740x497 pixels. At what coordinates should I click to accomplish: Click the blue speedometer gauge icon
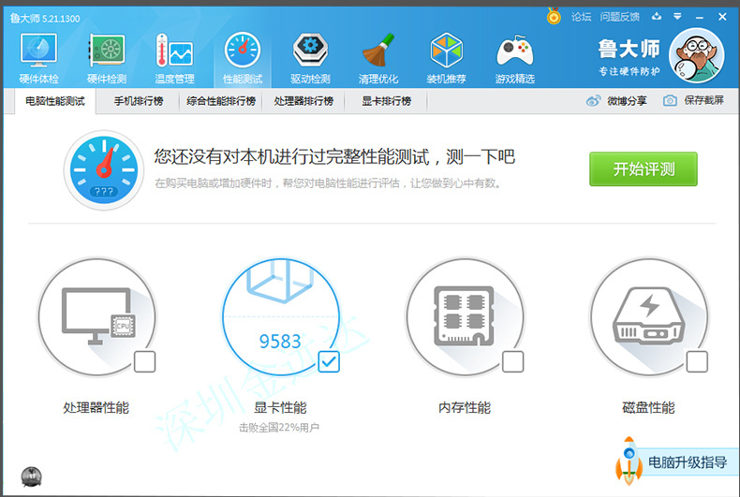pyautogui.click(x=104, y=170)
